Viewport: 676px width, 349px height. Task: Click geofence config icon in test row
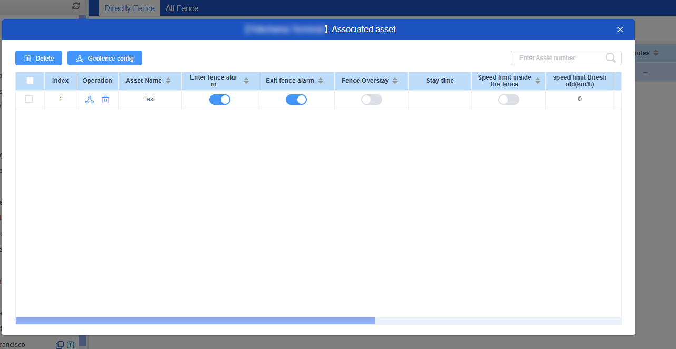90,100
